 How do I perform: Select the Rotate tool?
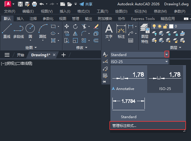coord(75,26)
